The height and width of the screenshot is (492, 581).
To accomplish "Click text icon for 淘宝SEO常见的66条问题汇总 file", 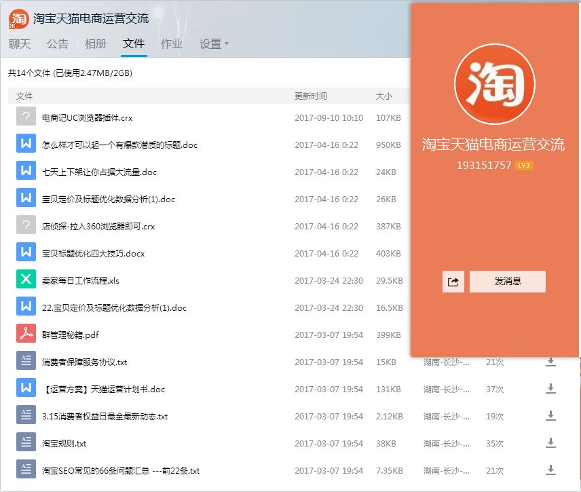I will (26, 469).
